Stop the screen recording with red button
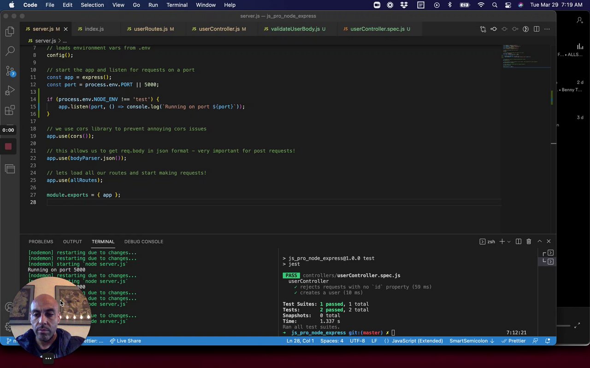The width and height of the screenshot is (590, 368). [8, 146]
